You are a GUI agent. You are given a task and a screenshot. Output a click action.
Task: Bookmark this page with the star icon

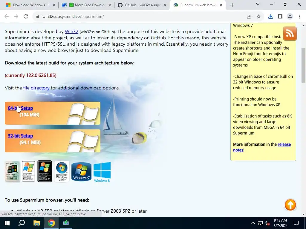pos(259,17)
